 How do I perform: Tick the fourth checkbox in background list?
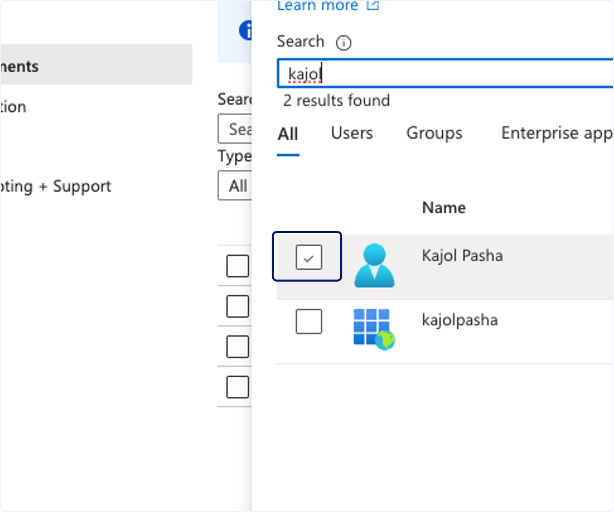pyautogui.click(x=237, y=387)
